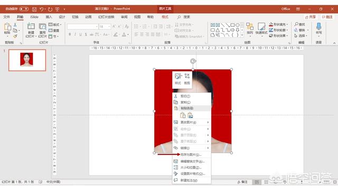Open the font size combo box
Screen dimensions: 338x190
pyautogui.click(x=105, y=26)
